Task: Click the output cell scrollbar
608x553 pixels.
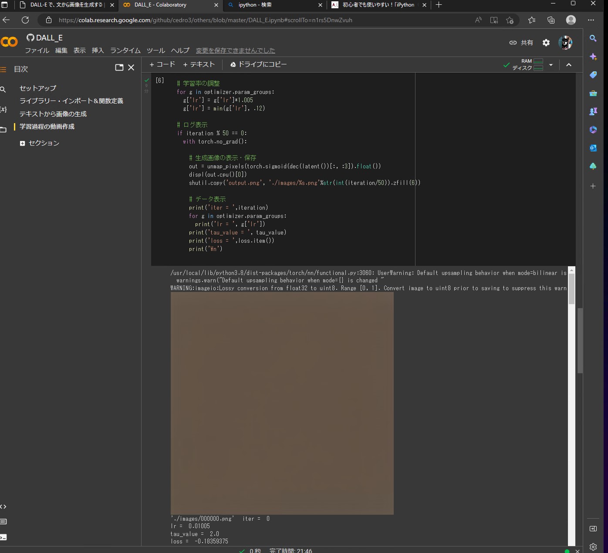Action: [x=571, y=288]
